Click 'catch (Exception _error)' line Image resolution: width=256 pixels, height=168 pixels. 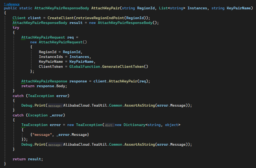pyautogui.click(x=39, y=115)
